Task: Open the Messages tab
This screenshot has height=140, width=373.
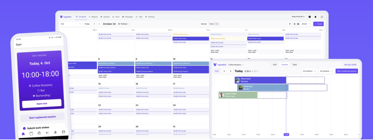Action: click(x=127, y=17)
